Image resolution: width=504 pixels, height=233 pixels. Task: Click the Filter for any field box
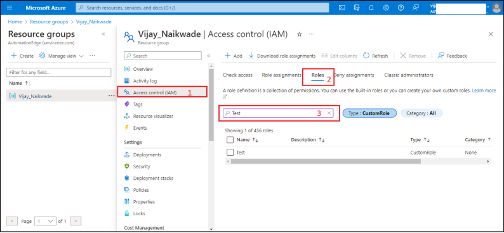coord(58,72)
